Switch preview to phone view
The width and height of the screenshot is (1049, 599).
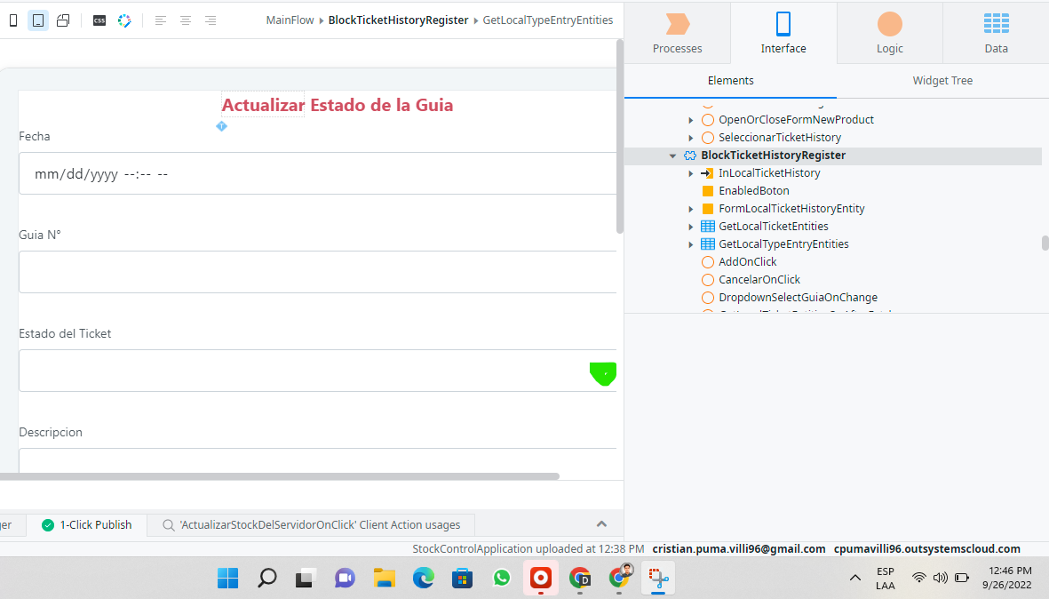[x=12, y=20]
